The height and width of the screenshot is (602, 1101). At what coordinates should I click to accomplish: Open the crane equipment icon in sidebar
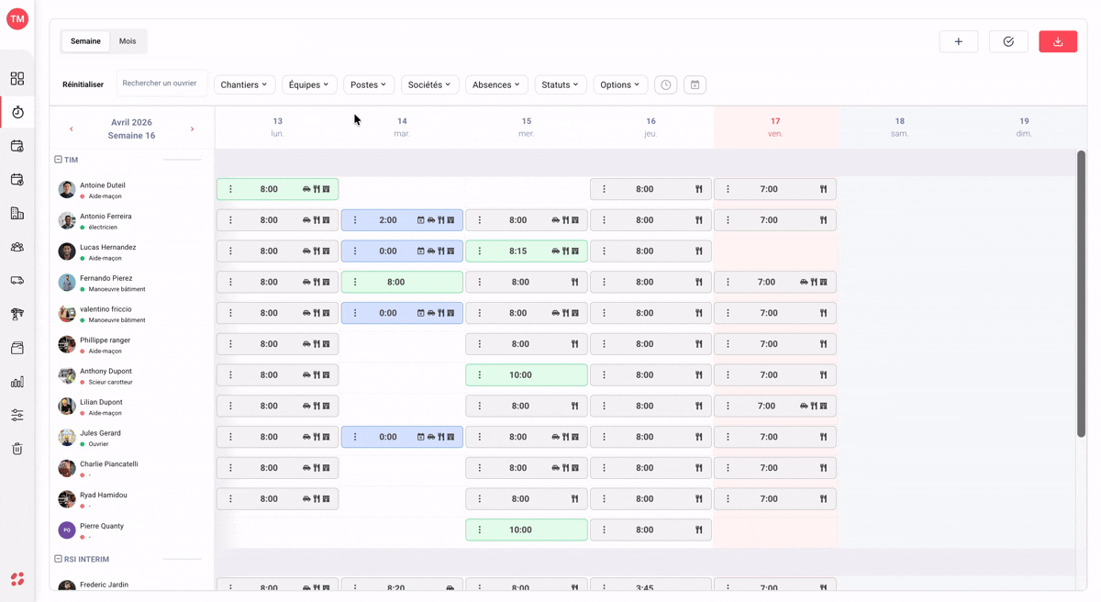click(x=17, y=314)
